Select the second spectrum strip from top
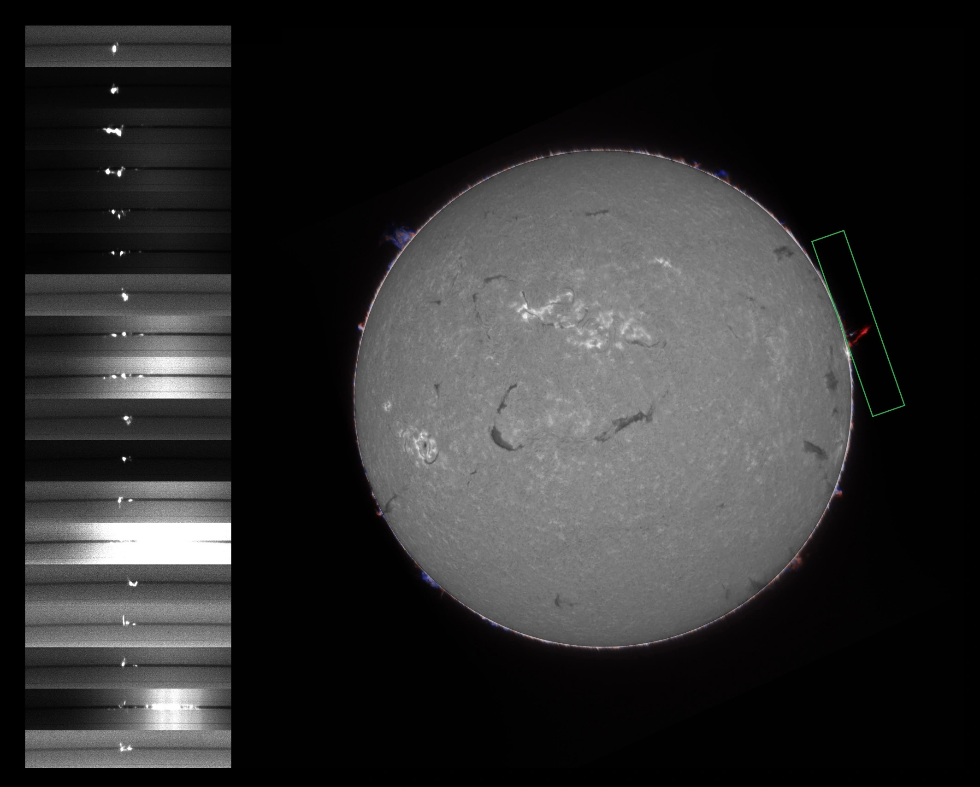The width and height of the screenshot is (980, 787). coord(128,87)
